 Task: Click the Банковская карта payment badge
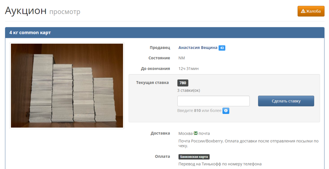(194, 157)
